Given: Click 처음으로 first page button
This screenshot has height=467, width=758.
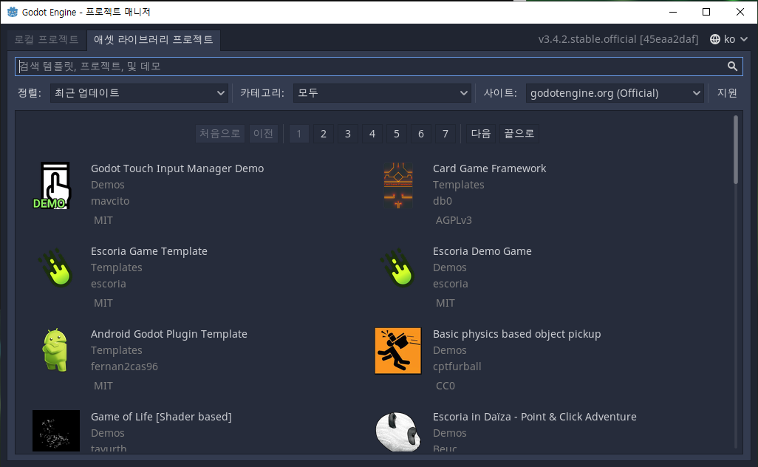Looking at the screenshot, I should click(220, 134).
